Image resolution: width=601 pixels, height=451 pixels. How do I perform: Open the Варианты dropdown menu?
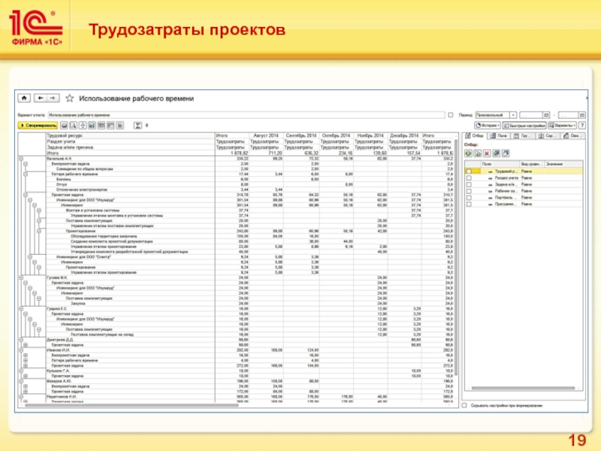click(x=564, y=125)
